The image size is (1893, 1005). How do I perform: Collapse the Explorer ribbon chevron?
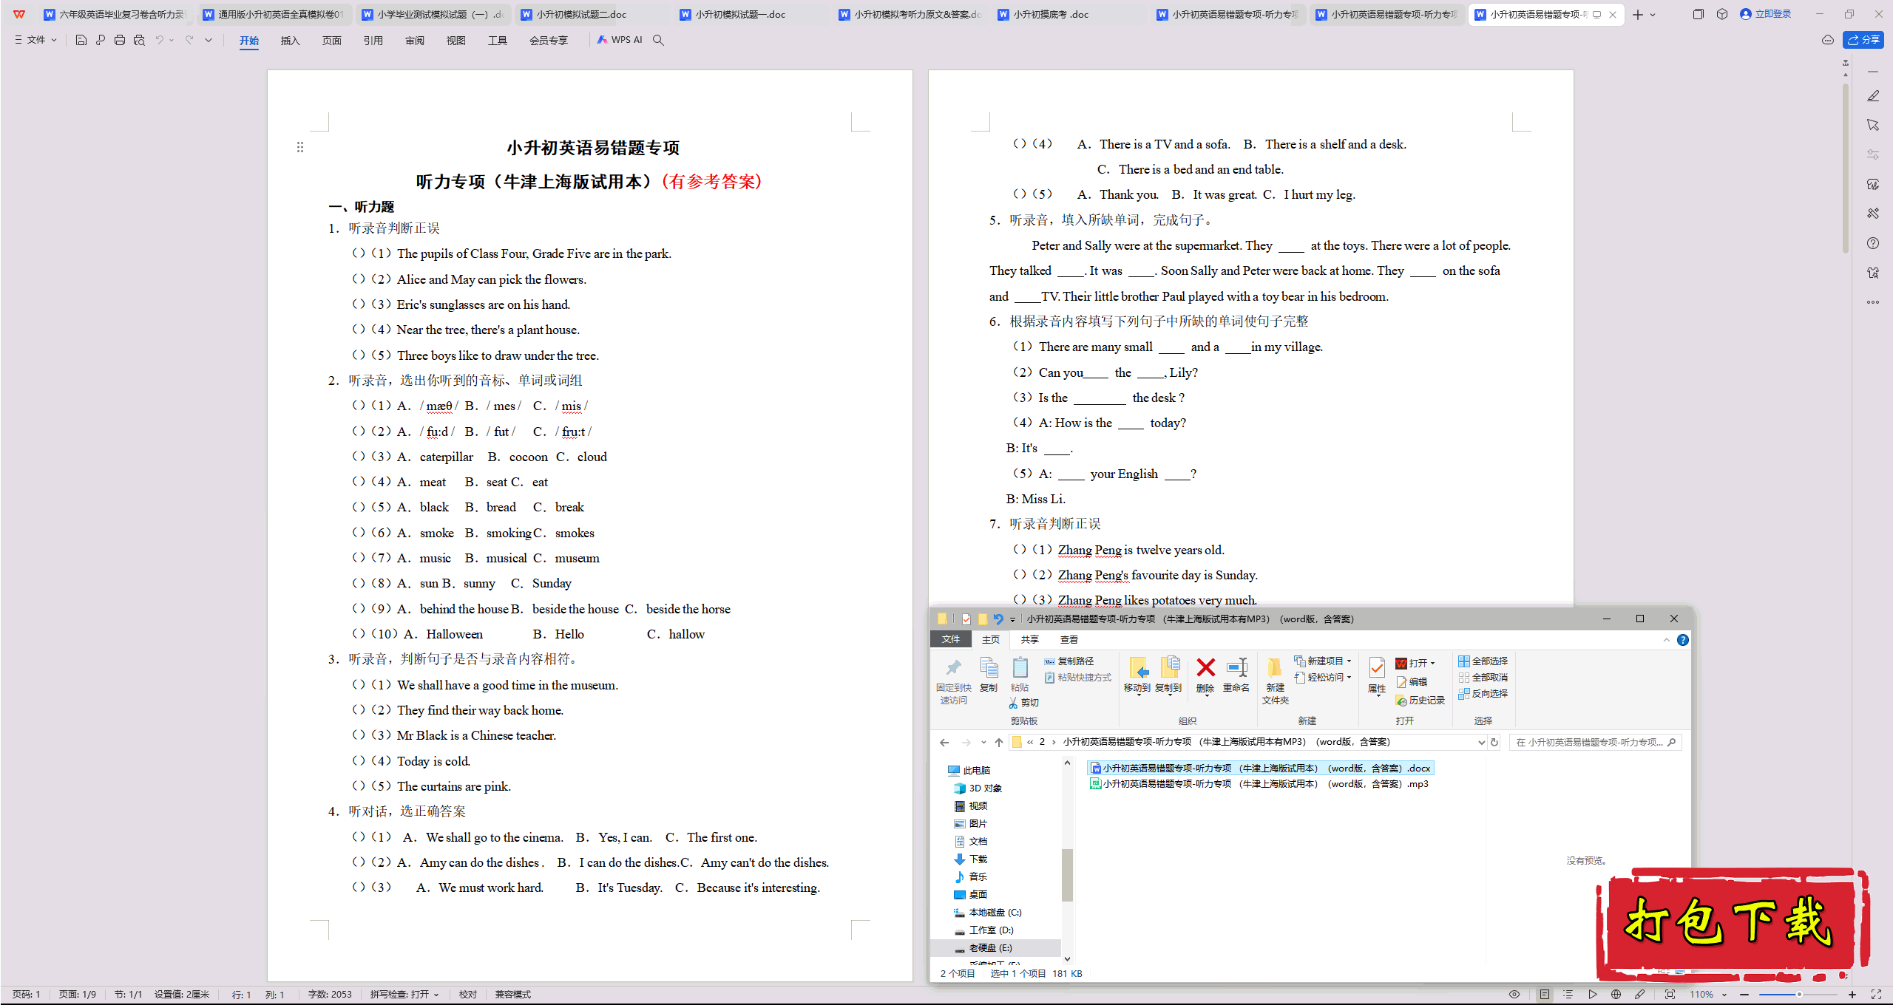click(1666, 640)
